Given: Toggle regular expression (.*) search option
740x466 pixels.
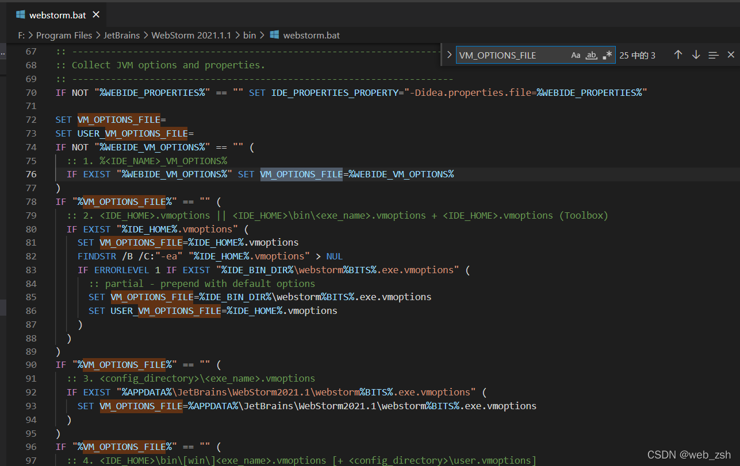Looking at the screenshot, I should (x=607, y=55).
